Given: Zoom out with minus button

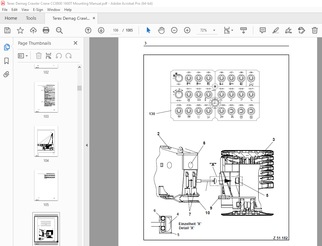Looking at the screenshot, I should (x=174, y=30).
